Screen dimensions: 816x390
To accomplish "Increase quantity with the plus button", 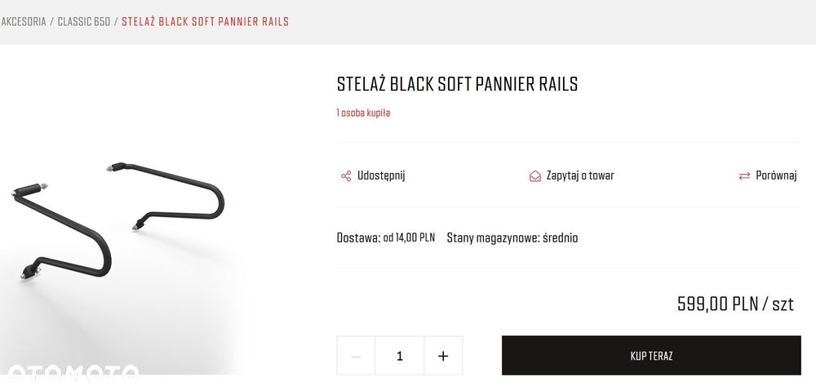I will 443,356.
